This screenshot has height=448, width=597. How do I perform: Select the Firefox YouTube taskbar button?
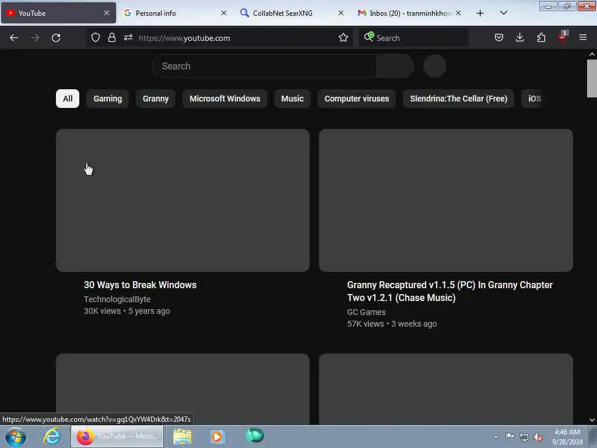(117, 436)
